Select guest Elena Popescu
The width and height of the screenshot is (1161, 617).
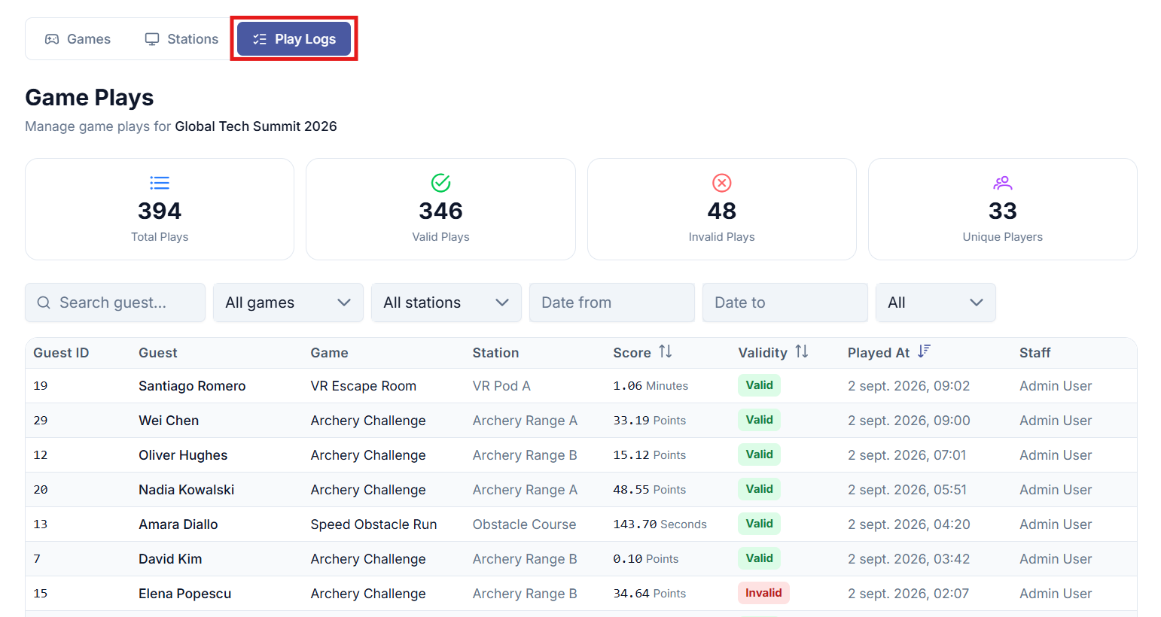(184, 594)
